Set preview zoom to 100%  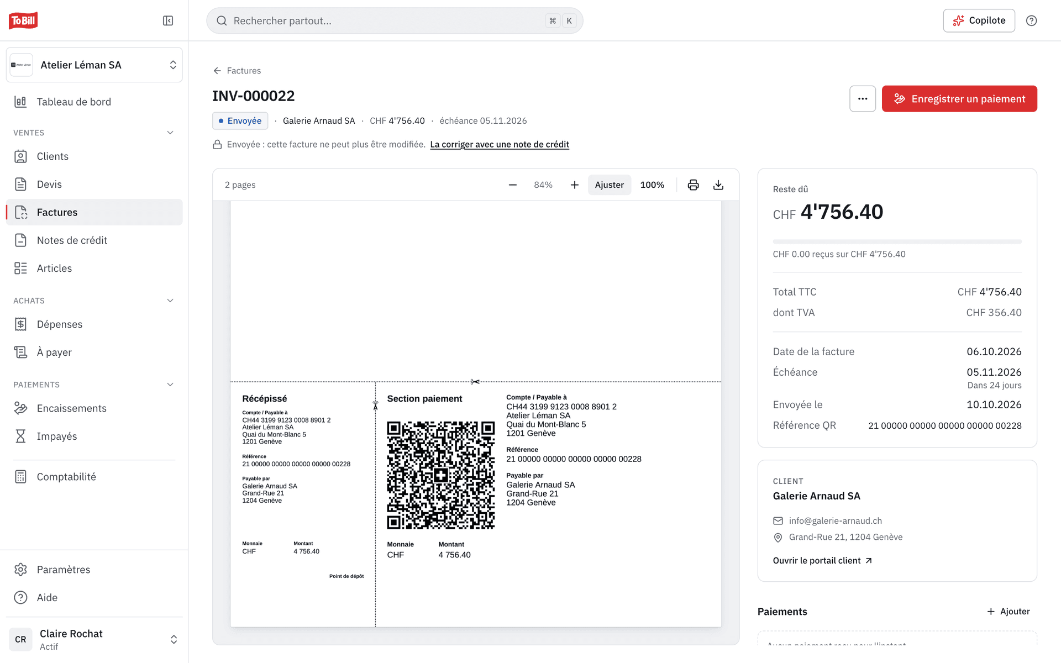652,185
